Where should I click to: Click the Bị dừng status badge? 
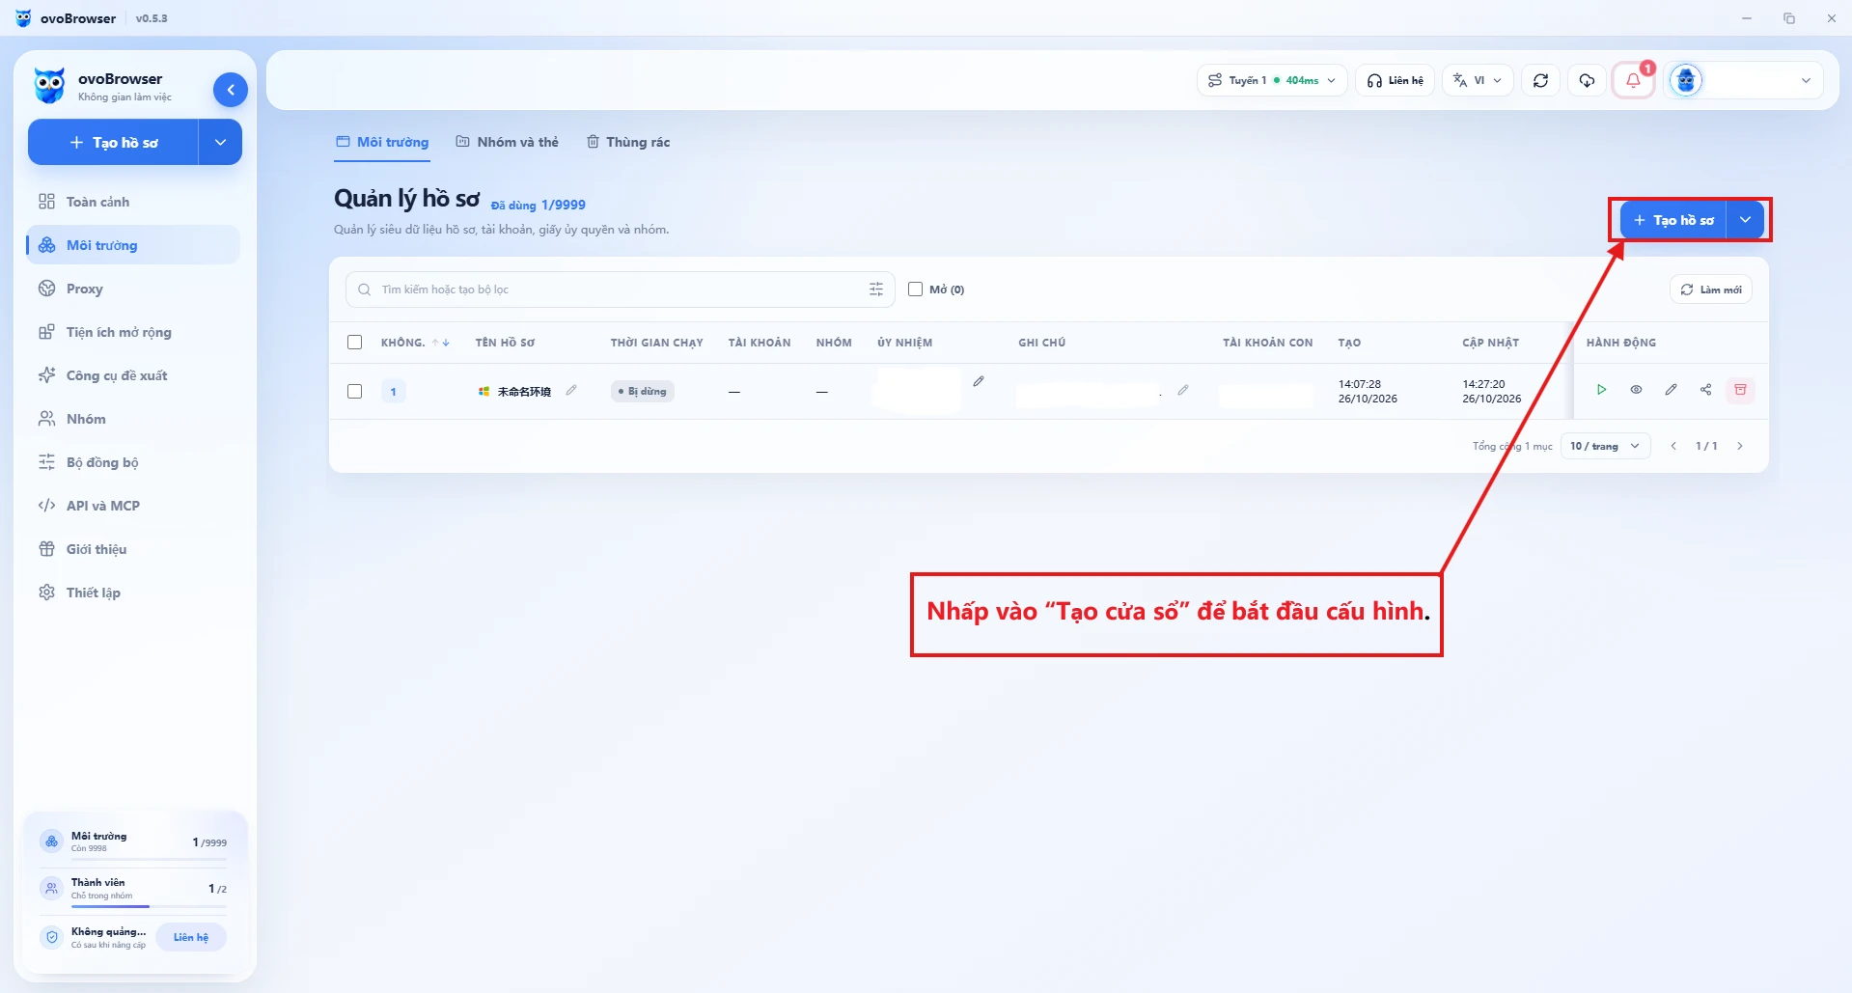click(x=643, y=392)
